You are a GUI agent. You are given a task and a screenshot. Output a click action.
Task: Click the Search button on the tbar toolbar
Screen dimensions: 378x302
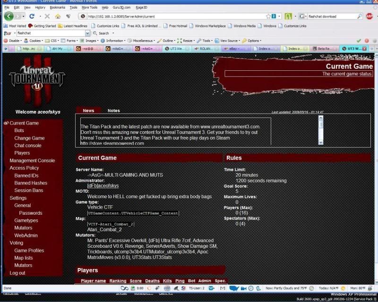click(101, 33)
